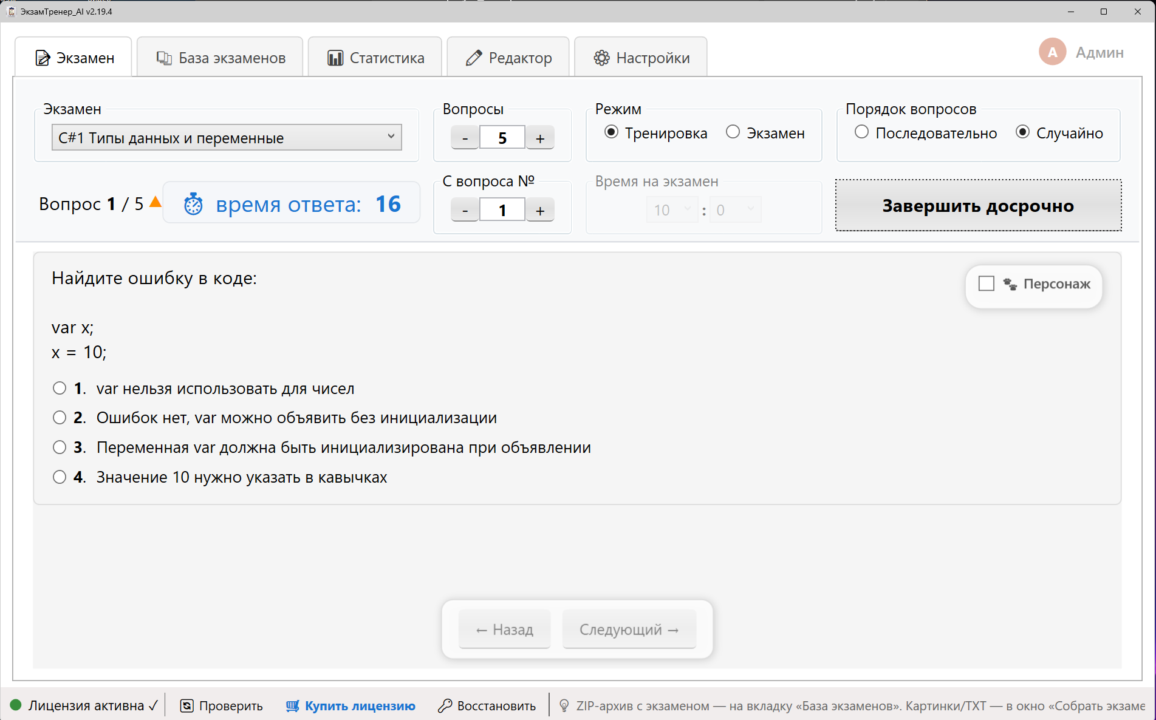Click the Настройки gear icon
This screenshot has width=1156, height=720.
tap(601, 58)
